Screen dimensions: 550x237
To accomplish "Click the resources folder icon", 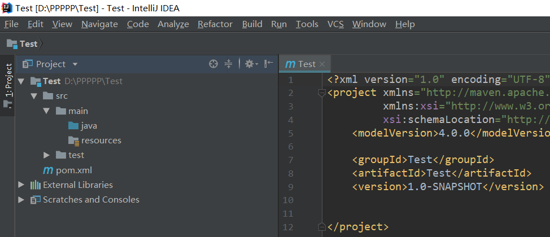I will (x=73, y=141).
